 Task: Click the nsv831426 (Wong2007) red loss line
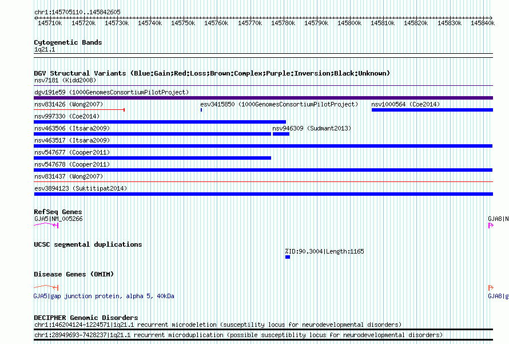coord(79,110)
